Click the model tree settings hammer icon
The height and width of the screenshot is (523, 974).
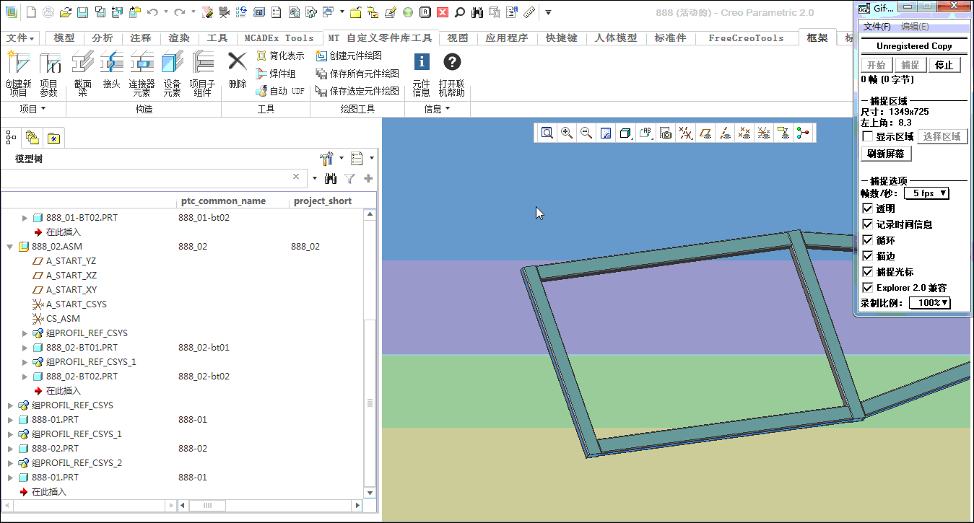tap(326, 158)
